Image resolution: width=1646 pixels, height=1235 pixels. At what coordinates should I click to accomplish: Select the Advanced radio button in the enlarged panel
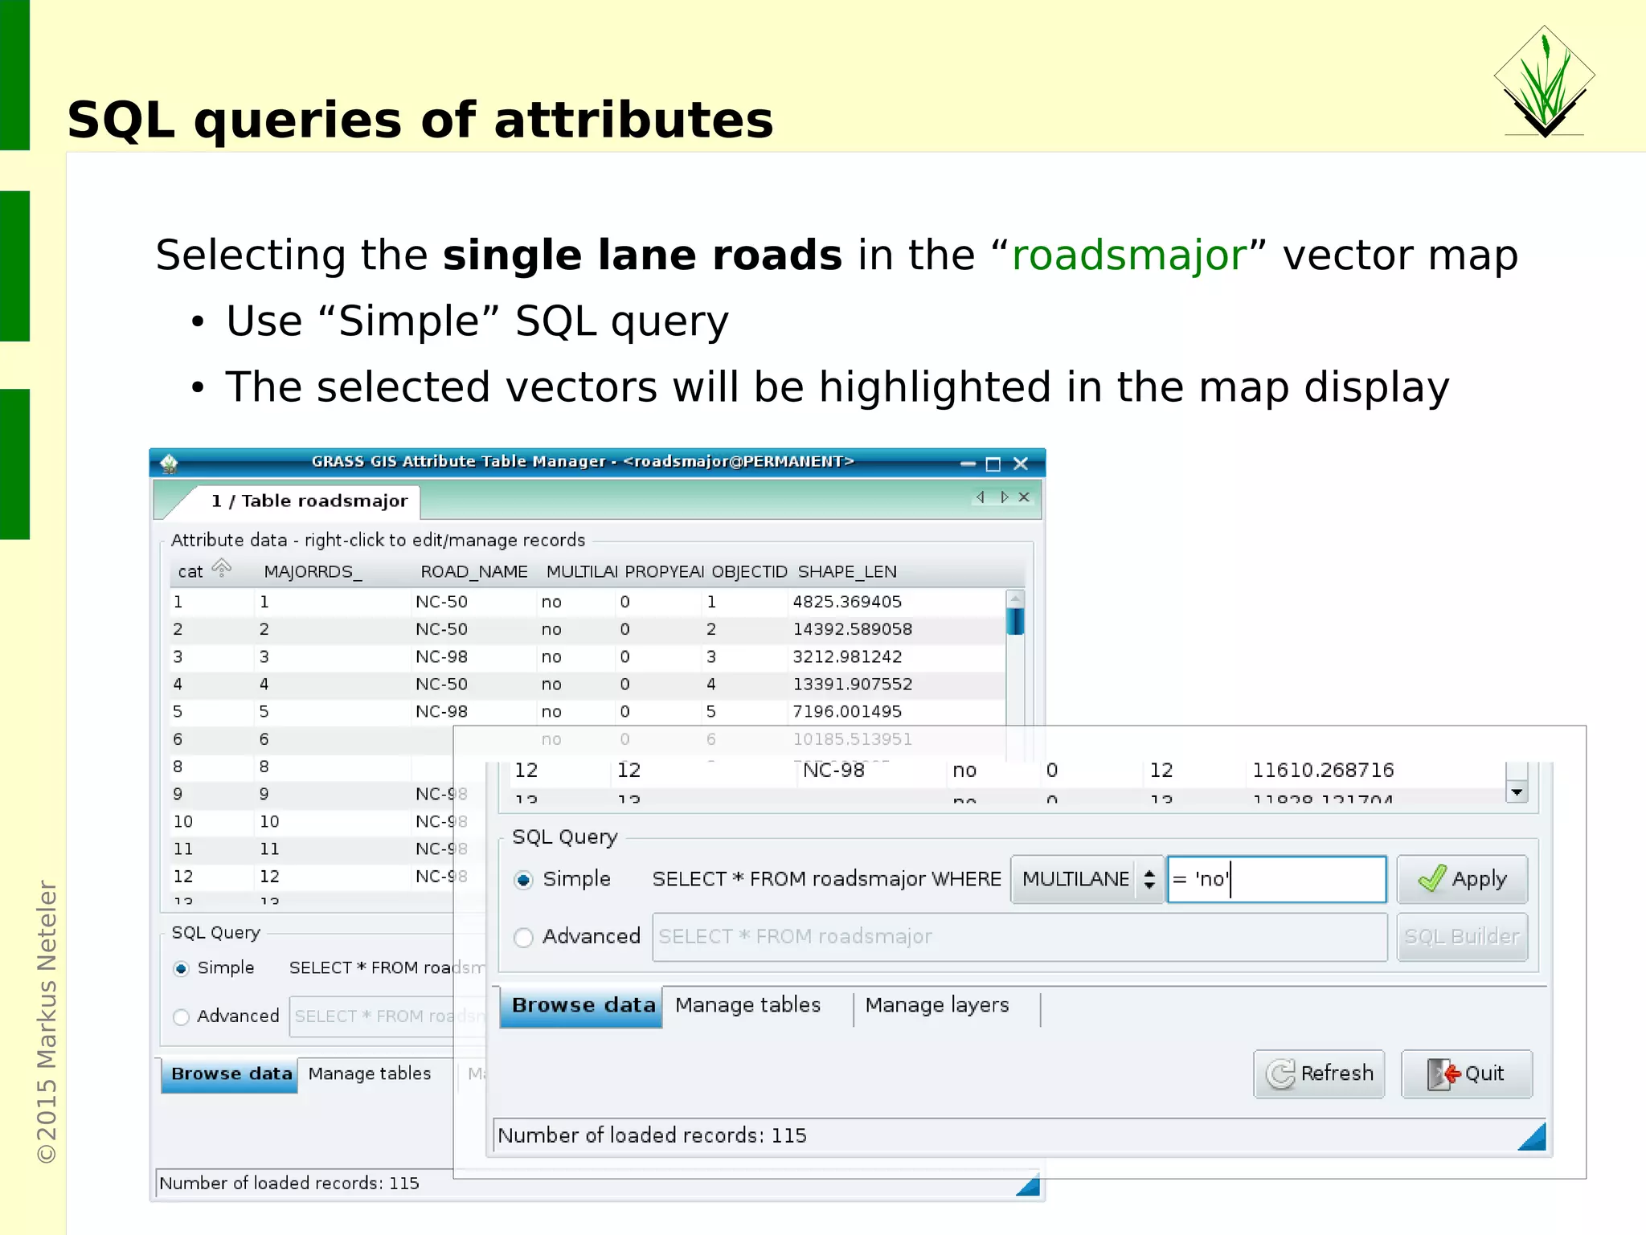[x=523, y=938]
